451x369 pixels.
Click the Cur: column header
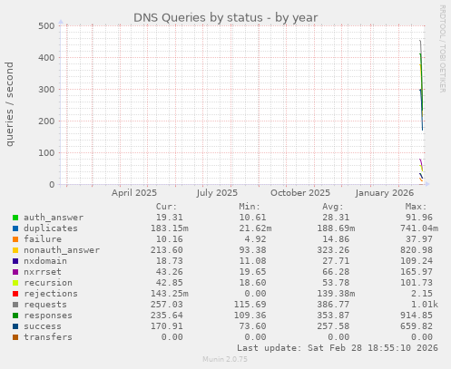click(166, 207)
